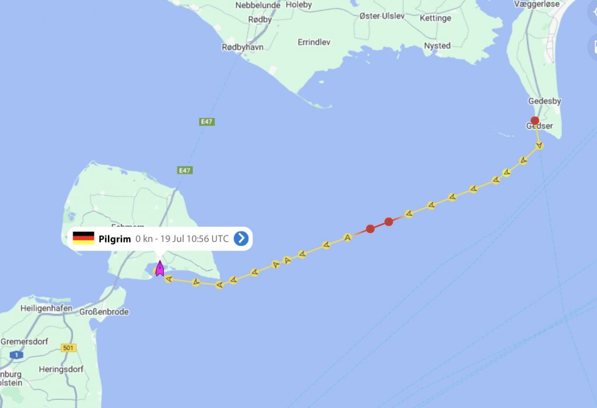
Task: Select the purple Pilgrim vessel marker
Action: pyautogui.click(x=160, y=268)
